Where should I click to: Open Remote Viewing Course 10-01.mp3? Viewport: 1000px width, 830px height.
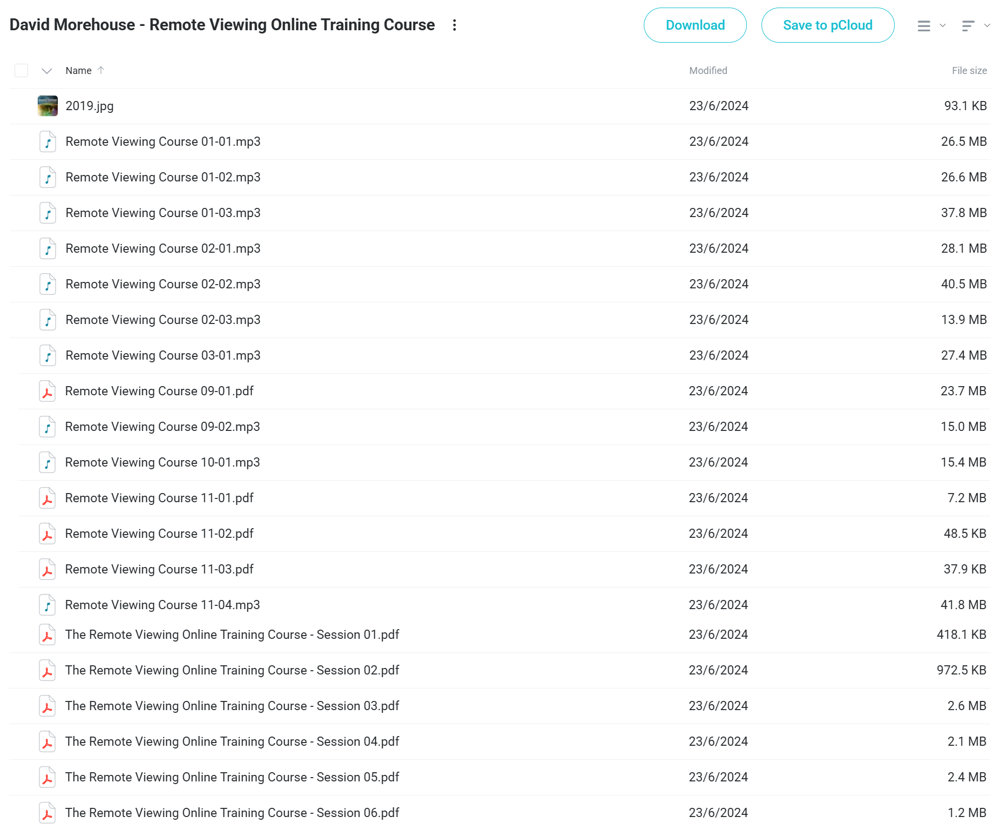point(162,462)
